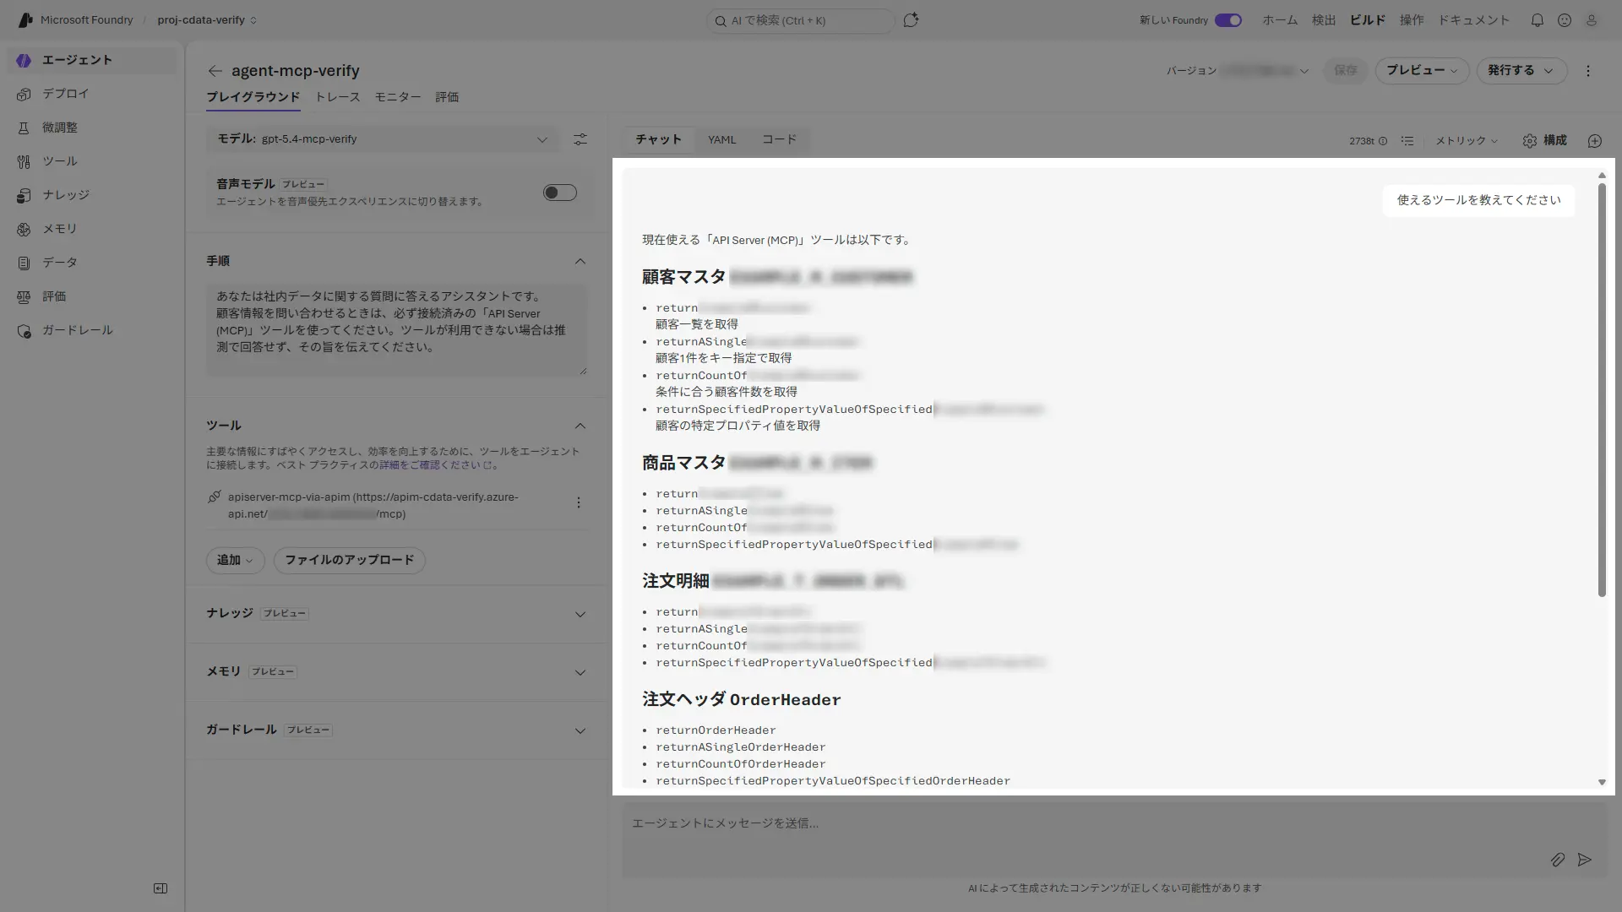Open the agent's more options menu

(x=1588, y=71)
